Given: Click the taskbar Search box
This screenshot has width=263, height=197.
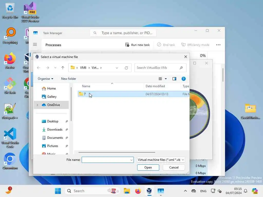Looking at the screenshot, I should pyautogui.click(x=92, y=191).
